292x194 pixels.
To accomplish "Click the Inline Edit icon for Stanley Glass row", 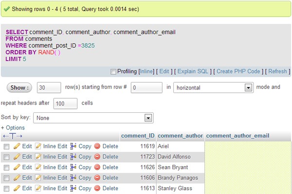I will [x=38, y=188].
